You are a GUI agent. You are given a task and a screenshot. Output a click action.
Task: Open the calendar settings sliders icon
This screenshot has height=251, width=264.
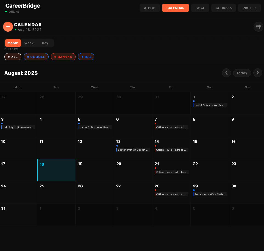coord(258,27)
